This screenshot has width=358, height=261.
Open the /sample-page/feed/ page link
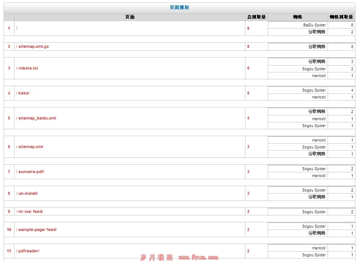[x=37, y=230]
